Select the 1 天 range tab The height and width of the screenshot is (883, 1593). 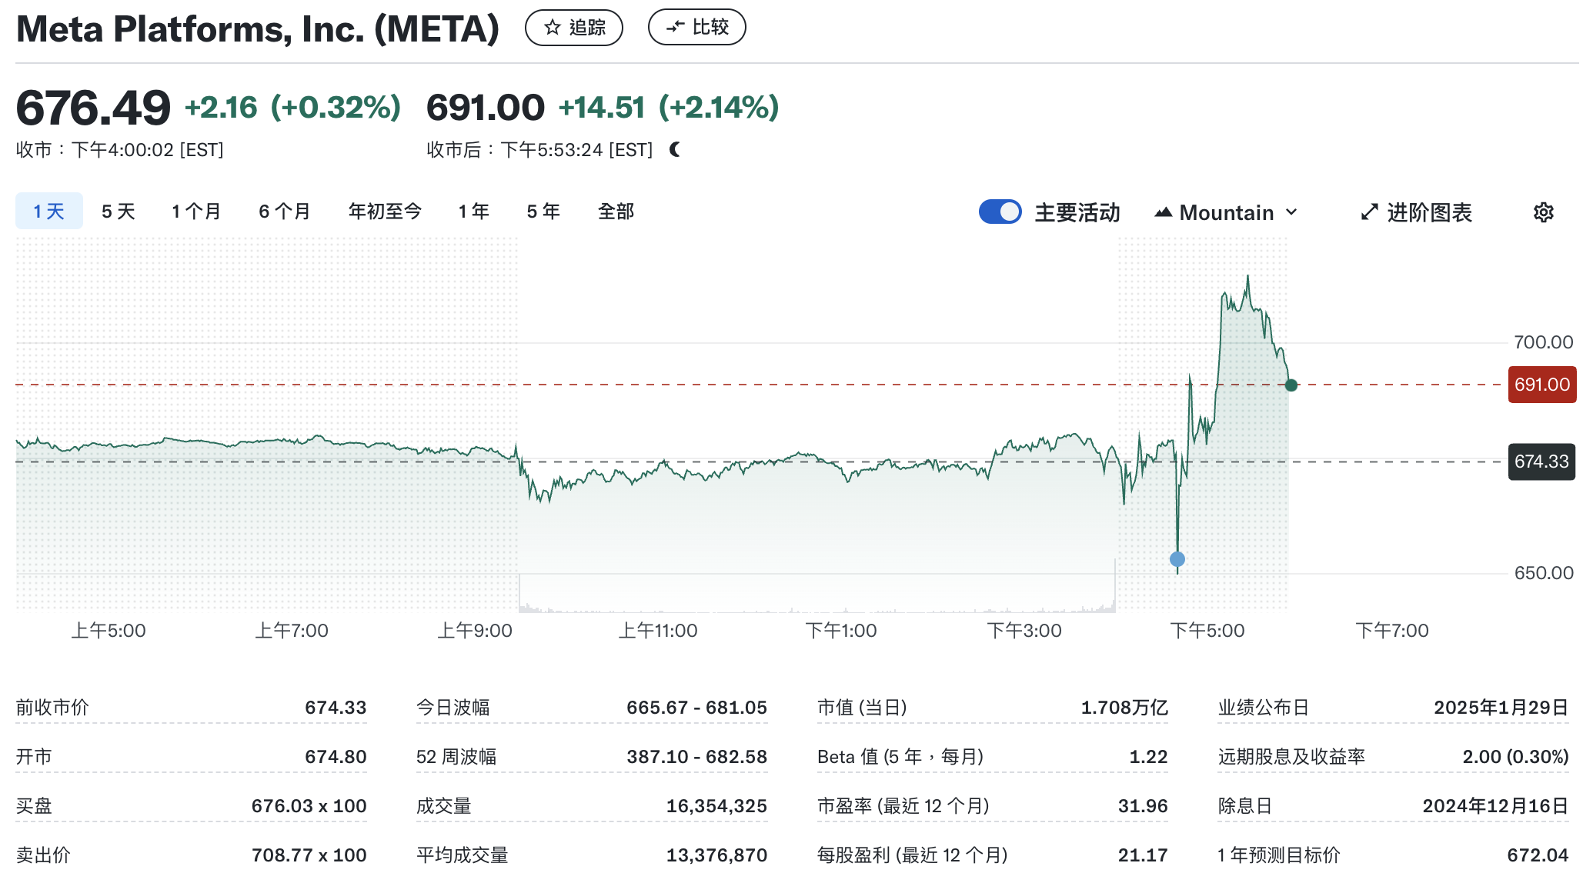pos(49,212)
